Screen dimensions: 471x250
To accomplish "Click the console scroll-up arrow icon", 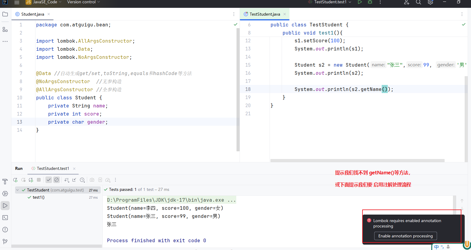I will [x=462, y=201].
